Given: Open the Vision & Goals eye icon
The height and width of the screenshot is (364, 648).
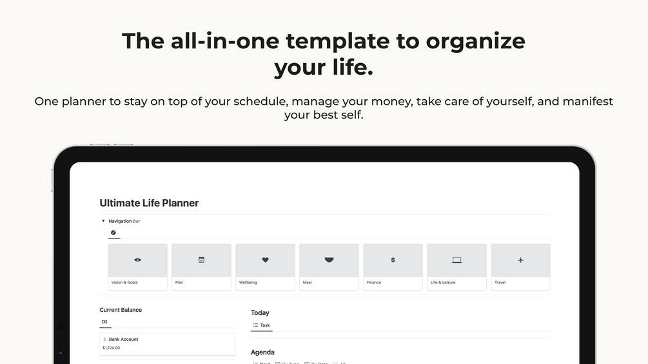Looking at the screenshot, I should click(137, 260).
